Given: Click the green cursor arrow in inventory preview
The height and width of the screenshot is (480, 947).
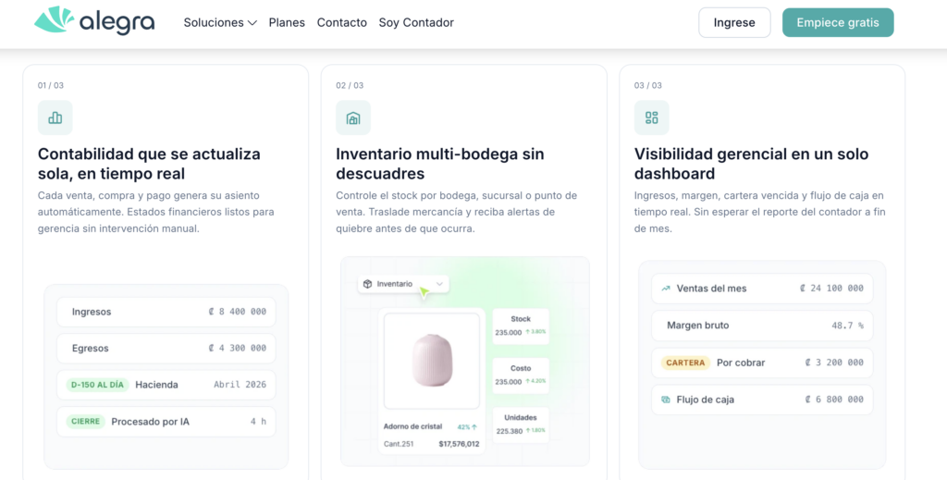Looking at the screenshot, I should tap(424, 292).
